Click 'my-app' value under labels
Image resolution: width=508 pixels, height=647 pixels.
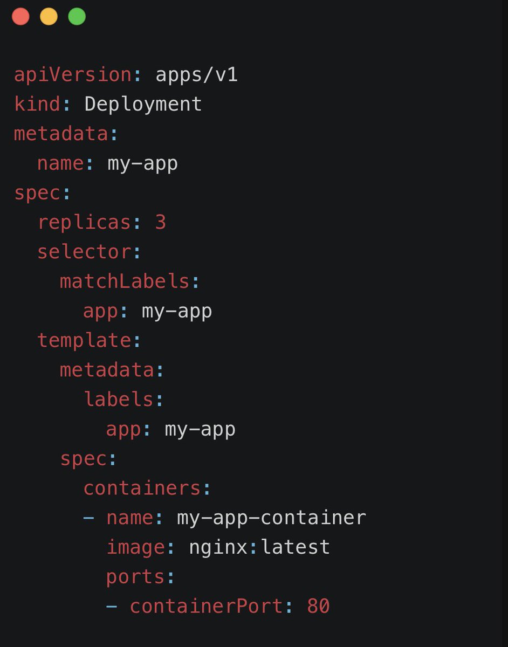click(x=200, y=430)
